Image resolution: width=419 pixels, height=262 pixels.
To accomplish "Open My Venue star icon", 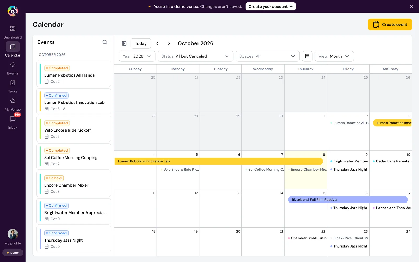I will [x=13, y=101].
